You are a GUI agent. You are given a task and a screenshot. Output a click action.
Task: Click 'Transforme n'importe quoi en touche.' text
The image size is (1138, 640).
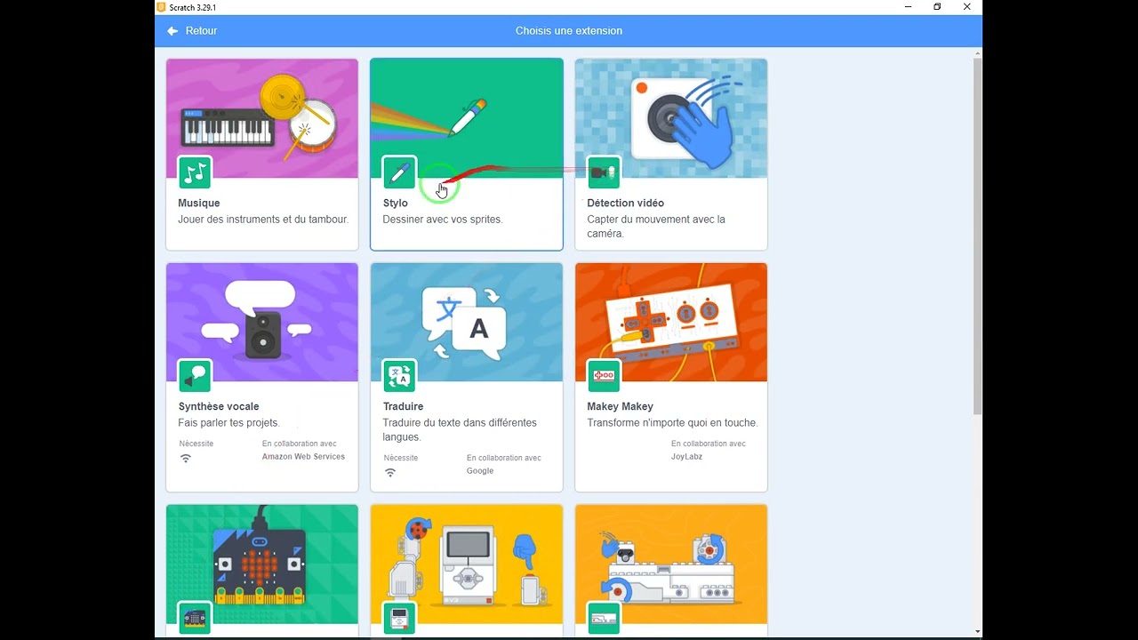click(x=672, y=423)
